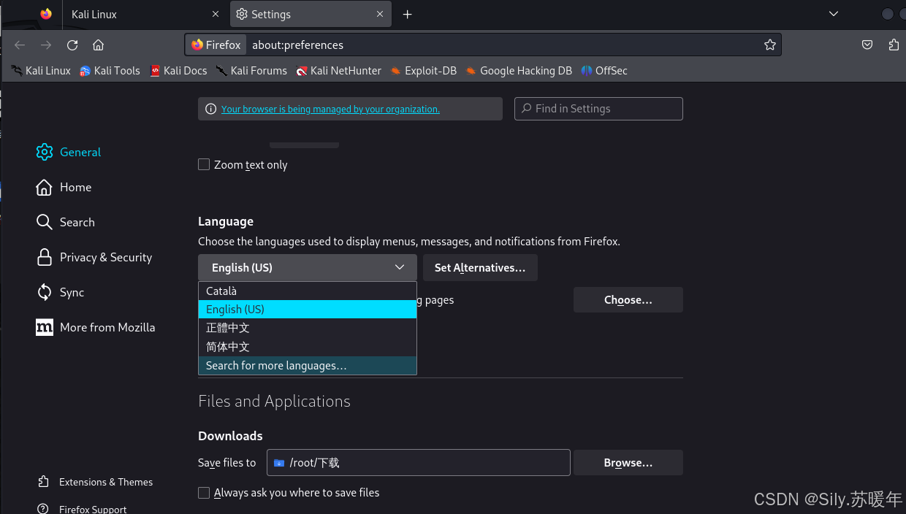This screenshot has width=906, height=514.
Task: Click Set Alternatives button
Action: coord(480,268)
